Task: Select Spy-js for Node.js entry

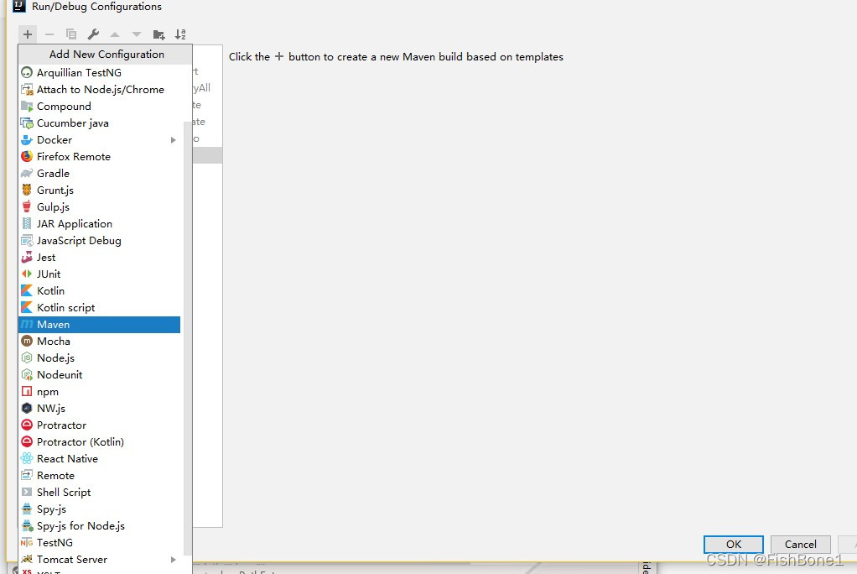Action: point(100,526)
